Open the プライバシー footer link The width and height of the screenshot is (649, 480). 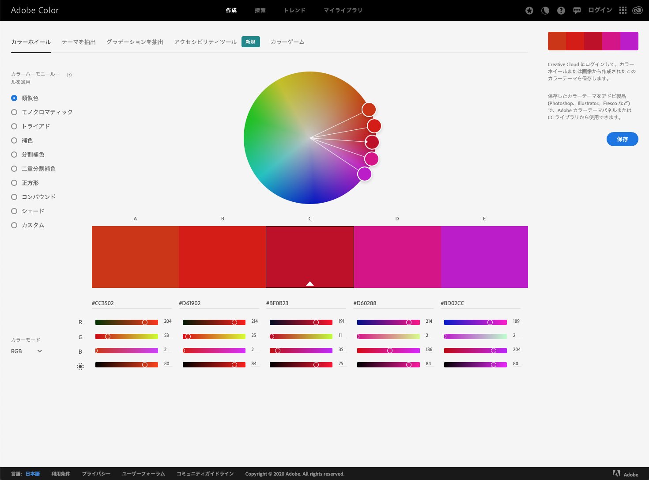[96, 474]
